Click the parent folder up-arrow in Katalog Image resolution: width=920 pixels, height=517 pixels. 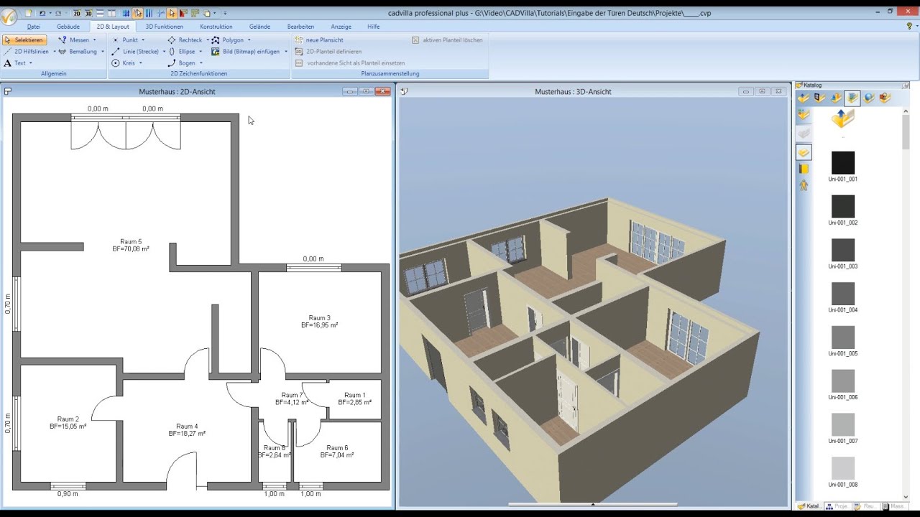pos(843,119)
